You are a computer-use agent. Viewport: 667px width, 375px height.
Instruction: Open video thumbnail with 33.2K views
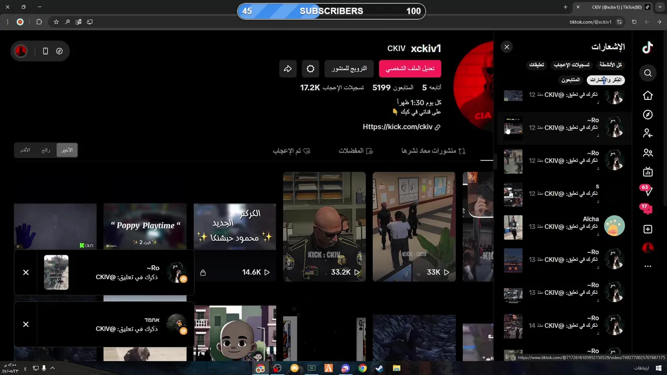[x=324, y=227]
